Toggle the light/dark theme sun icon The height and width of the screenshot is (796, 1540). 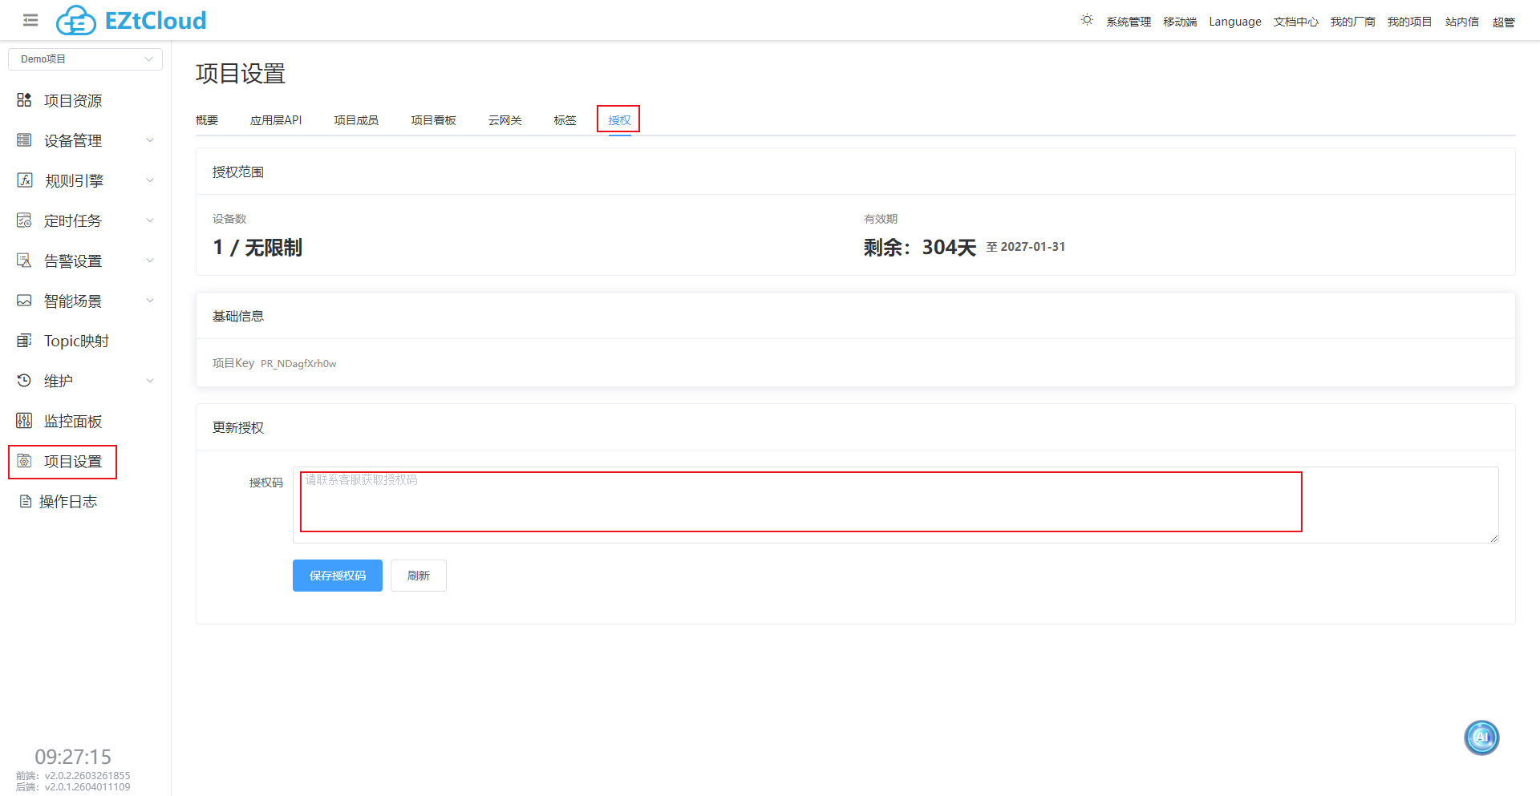[1087, 19]
